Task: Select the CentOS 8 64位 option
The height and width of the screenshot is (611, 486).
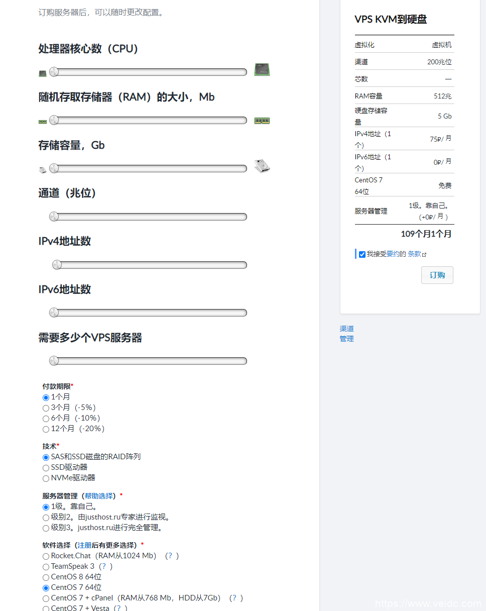Action: tap(46, 577)
